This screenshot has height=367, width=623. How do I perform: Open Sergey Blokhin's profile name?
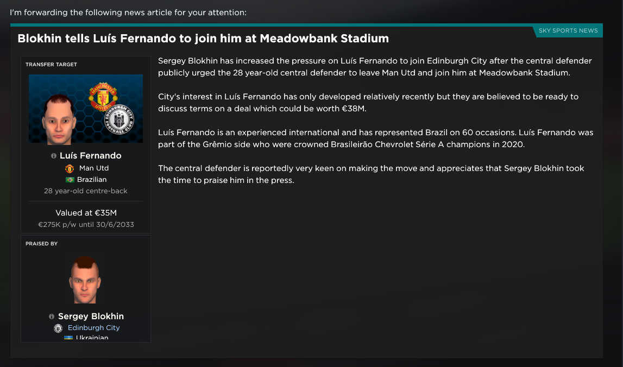point(91,316)
